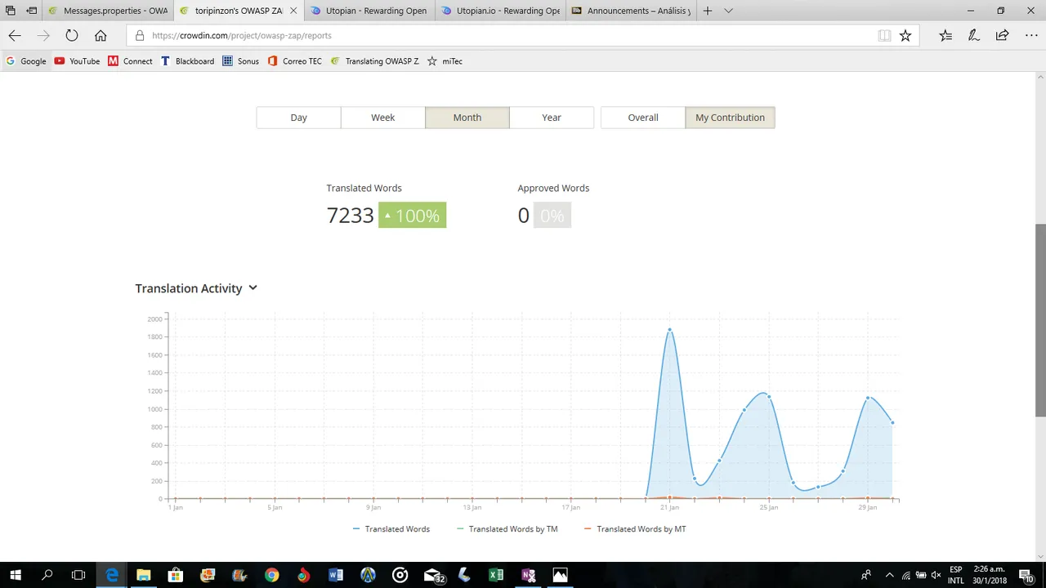Open Mail app with 32 badge

coord(433,575)
